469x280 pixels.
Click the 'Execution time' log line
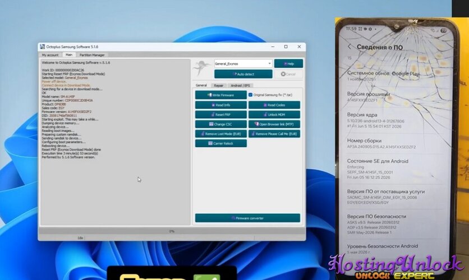[70, 153]
